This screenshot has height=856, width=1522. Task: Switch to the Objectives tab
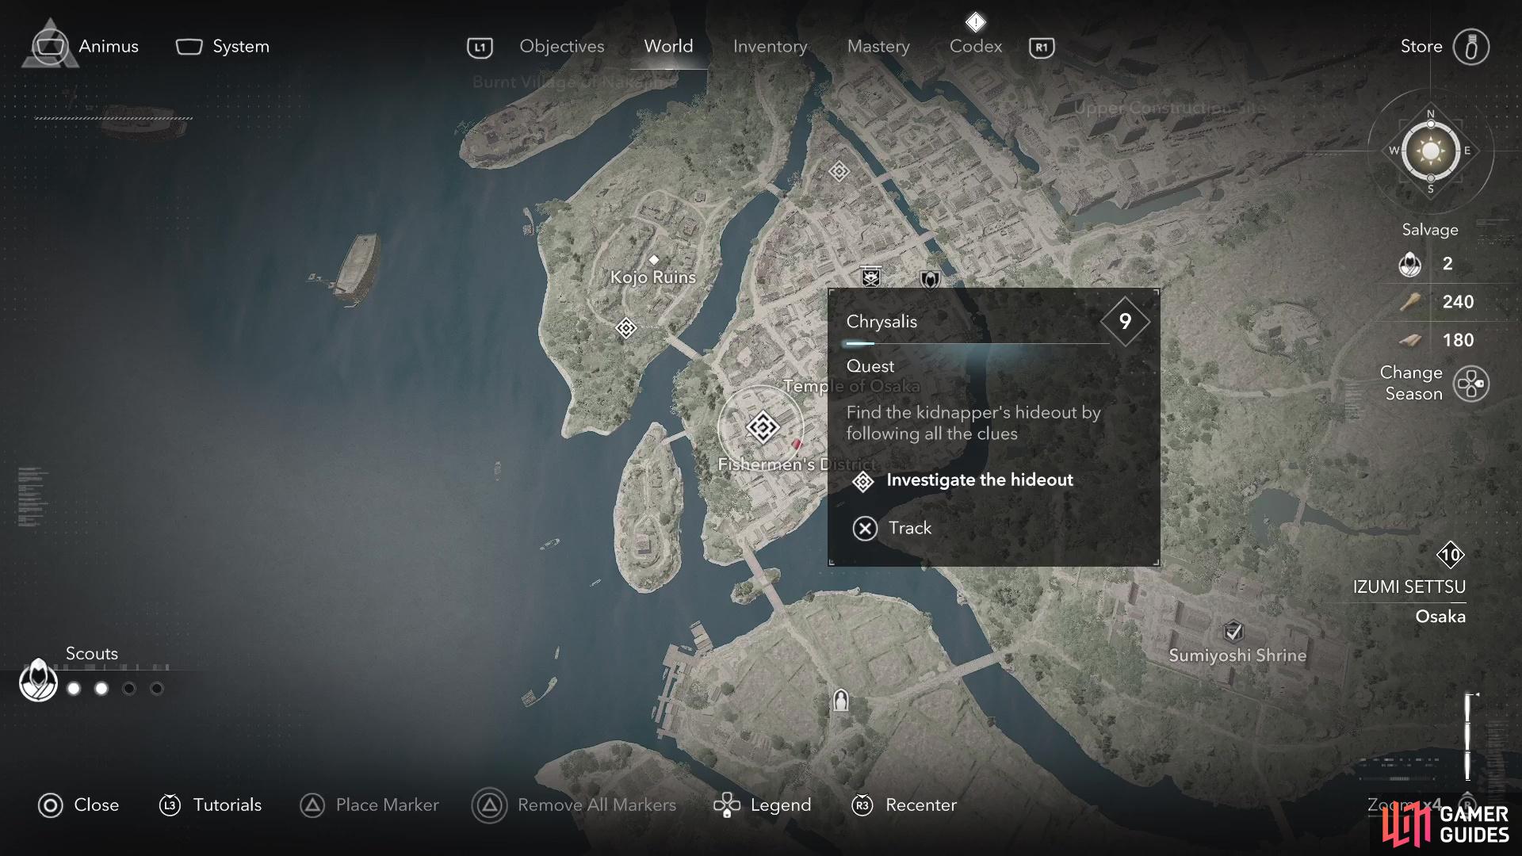pyautogui.click(x=561, y=47)
